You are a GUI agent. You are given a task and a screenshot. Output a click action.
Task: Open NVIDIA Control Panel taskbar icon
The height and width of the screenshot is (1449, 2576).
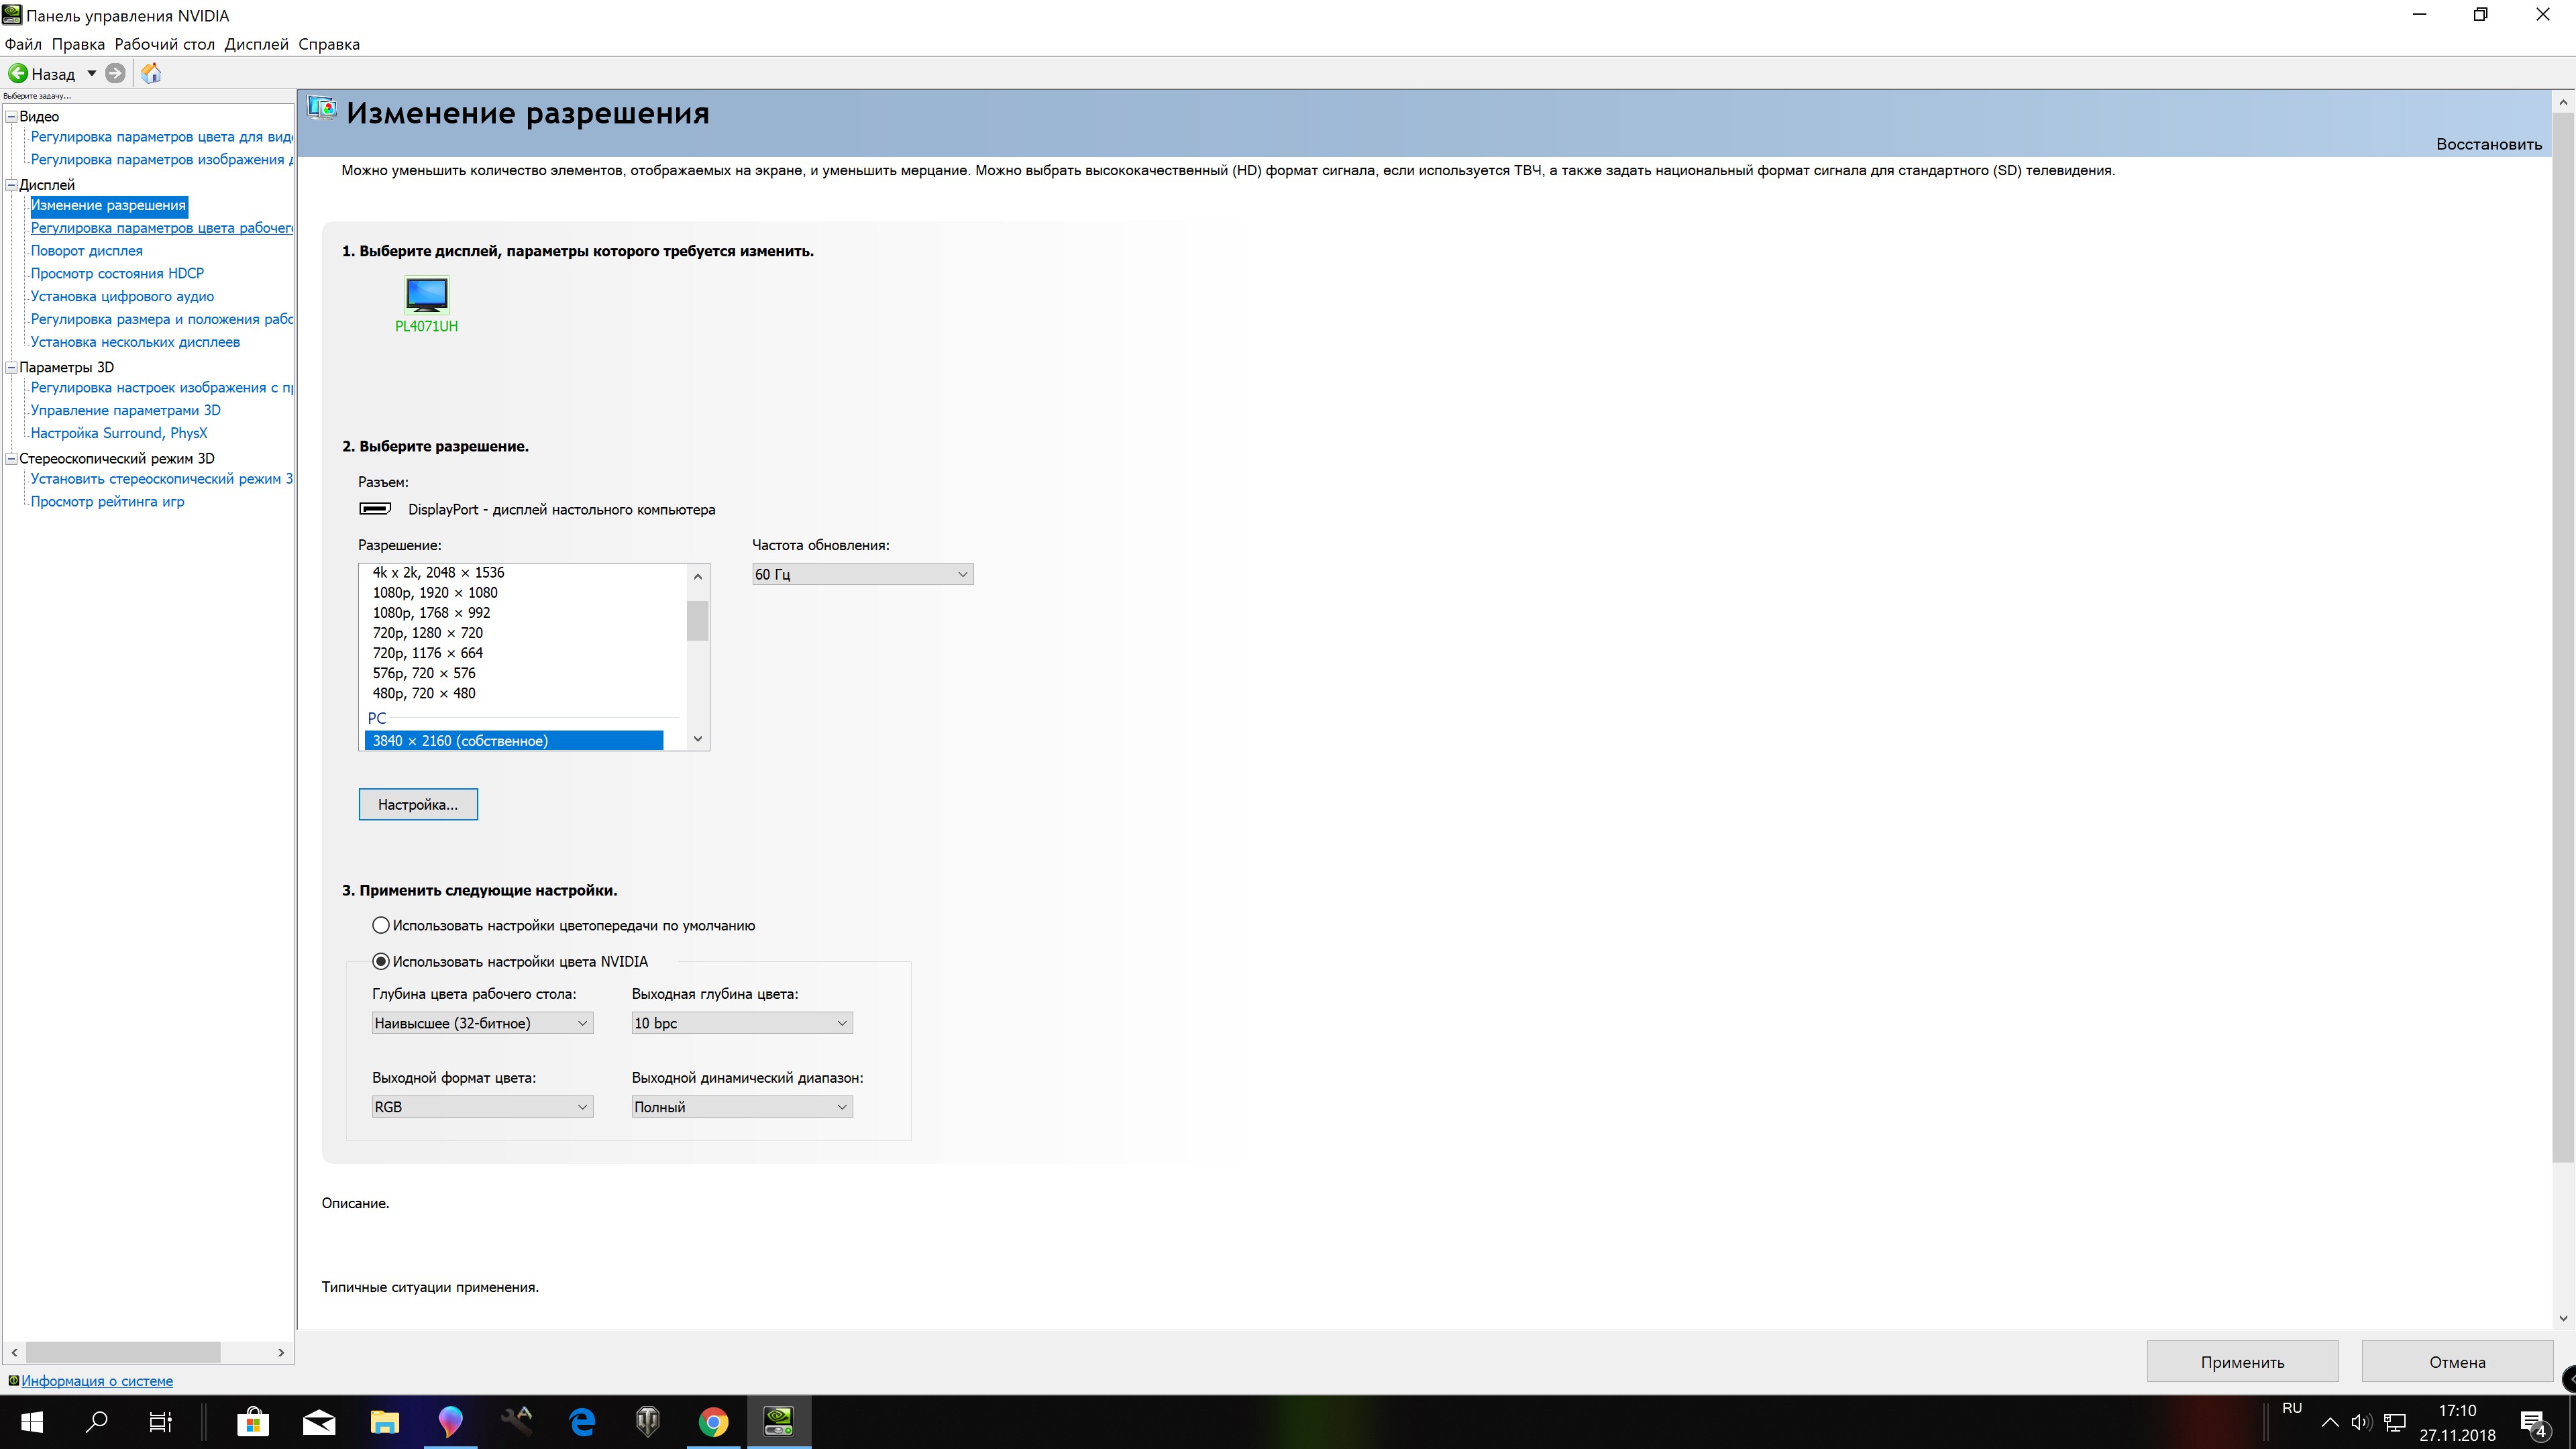click(778, 1421)
